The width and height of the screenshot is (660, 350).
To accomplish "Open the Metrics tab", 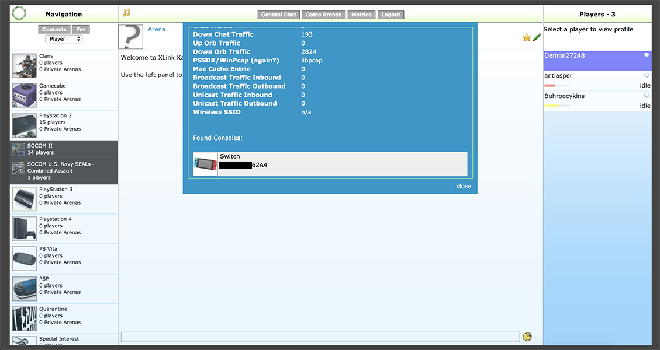I will pyautogui.click(x=362, y=15).
